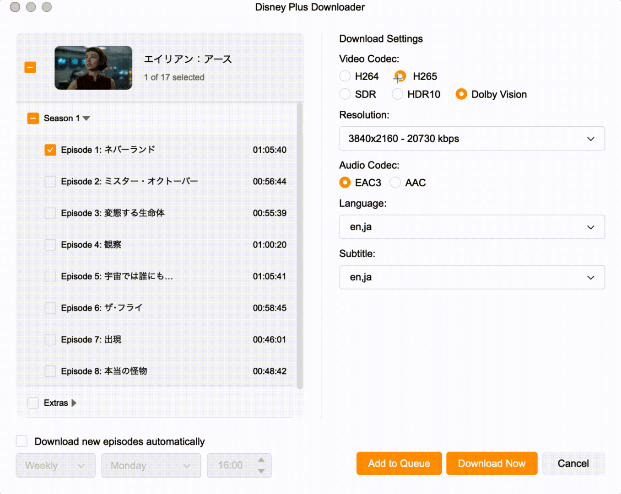Enable Download new episodes automatically

(x=22, y=441)
